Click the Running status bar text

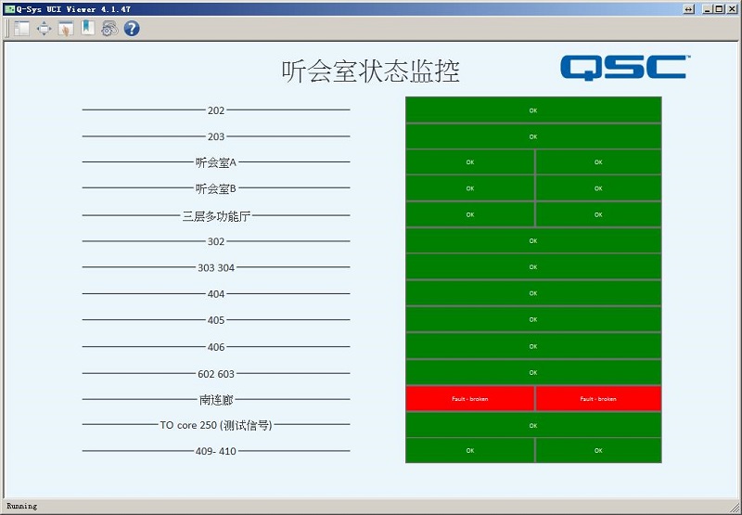point(21,506)
